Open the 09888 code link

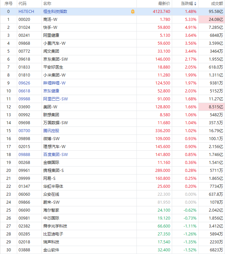(24, 154)
